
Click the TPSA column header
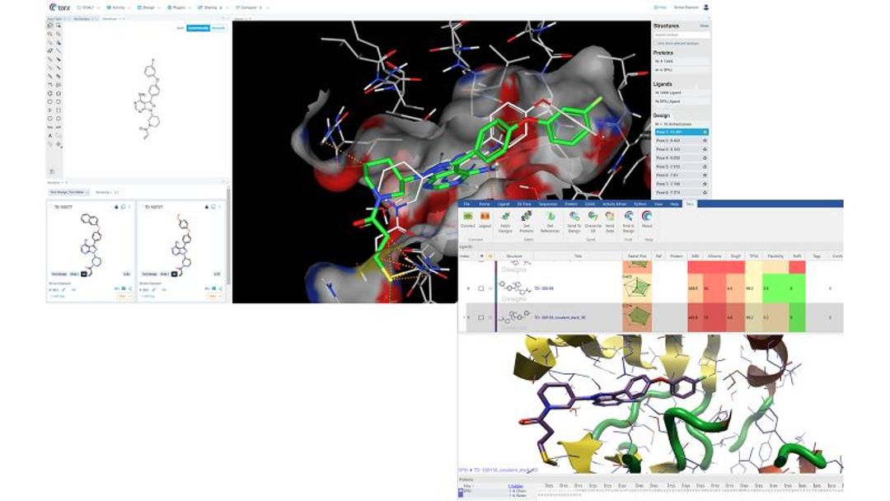(x=753, y=256)
